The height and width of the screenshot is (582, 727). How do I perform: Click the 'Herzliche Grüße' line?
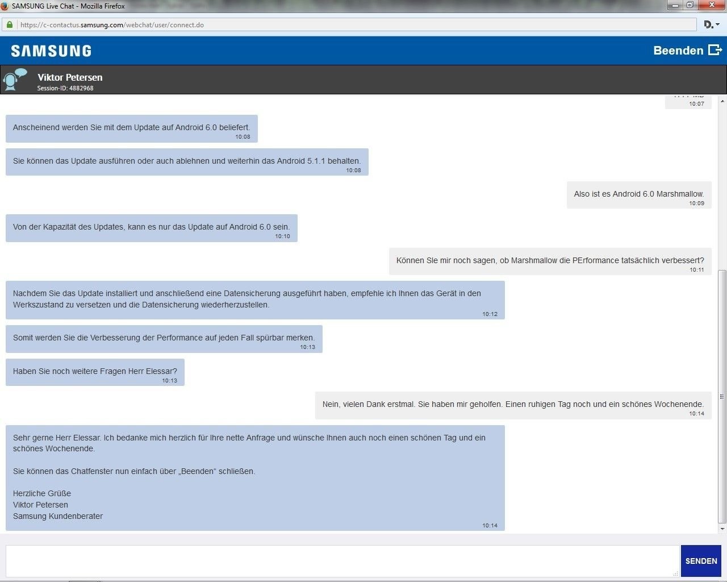click(x=42, y=493)
